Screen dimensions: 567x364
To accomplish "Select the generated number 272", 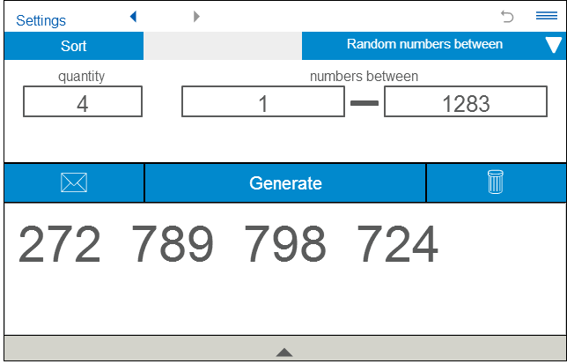I will pyautogui.click(x=60, y=245).
